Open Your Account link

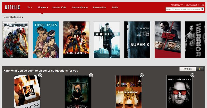[191, 5]
